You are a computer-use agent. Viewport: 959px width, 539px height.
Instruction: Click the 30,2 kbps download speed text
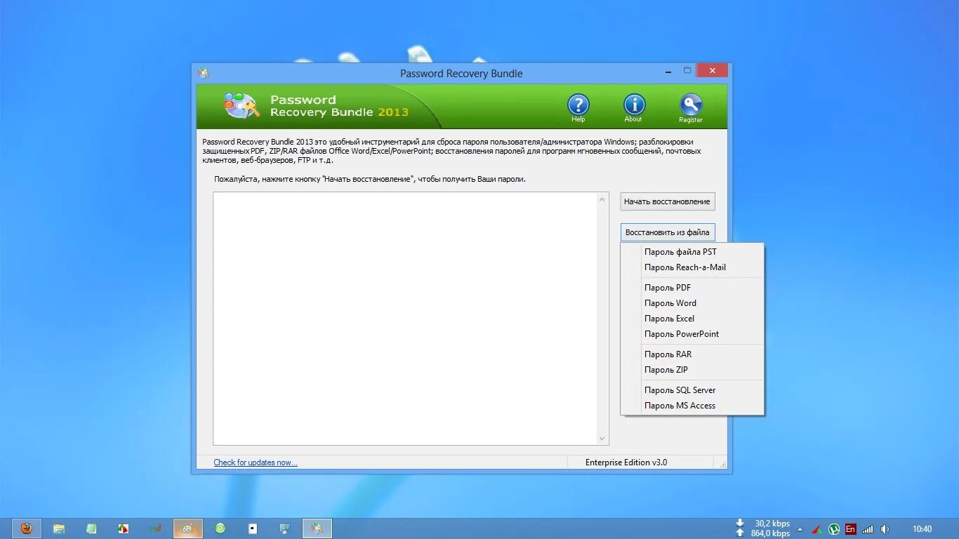772,524
